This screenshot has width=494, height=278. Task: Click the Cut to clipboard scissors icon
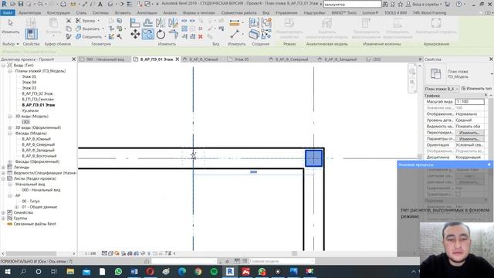click(69, 21)
